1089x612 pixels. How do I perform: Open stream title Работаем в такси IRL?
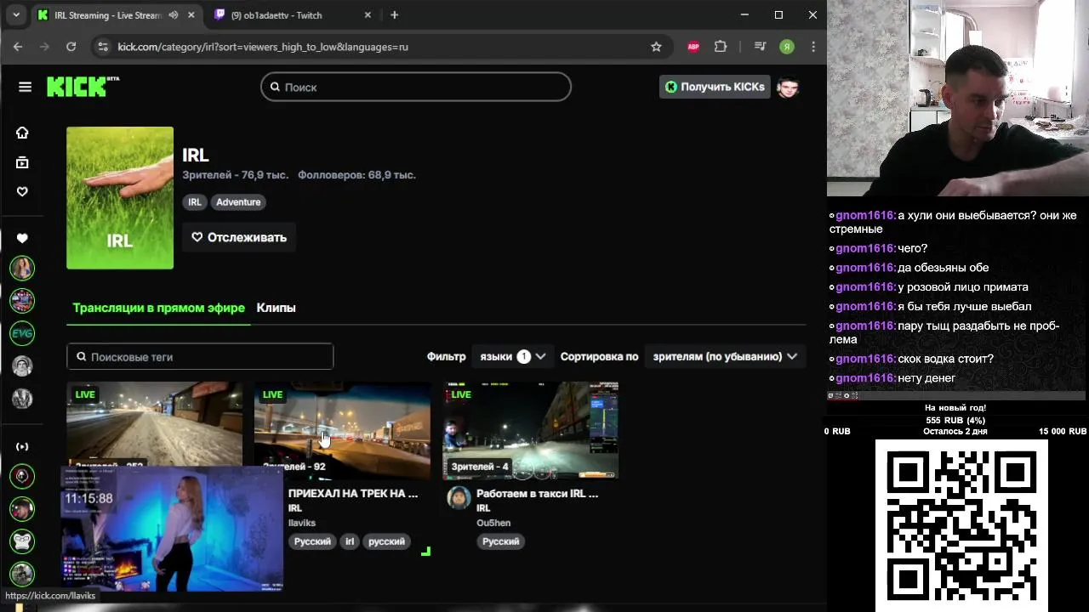click(537, 493)
